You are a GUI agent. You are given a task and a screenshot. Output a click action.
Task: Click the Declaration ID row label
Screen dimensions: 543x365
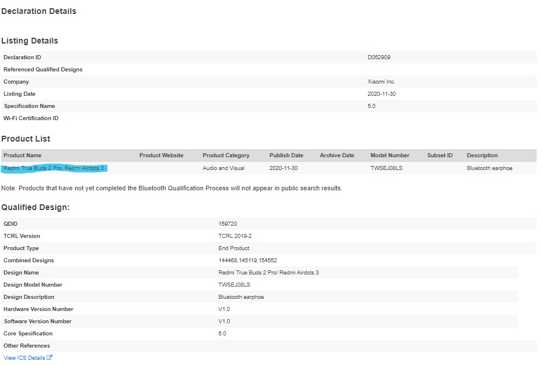click(22, 57)
